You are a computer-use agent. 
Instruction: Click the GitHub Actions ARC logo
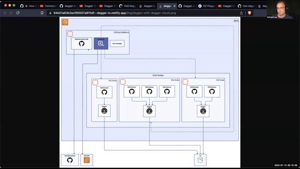tap(82, 44)
